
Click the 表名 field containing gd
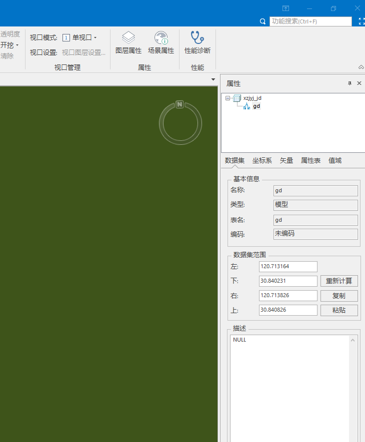click(x=315, y=220)
